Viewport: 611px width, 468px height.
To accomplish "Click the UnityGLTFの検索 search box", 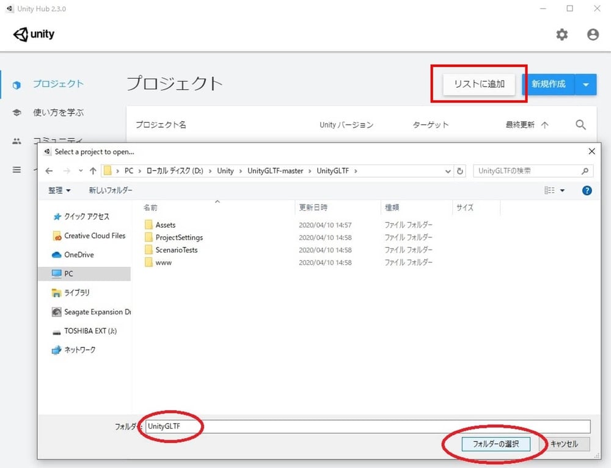I will [x=533, y=171].
